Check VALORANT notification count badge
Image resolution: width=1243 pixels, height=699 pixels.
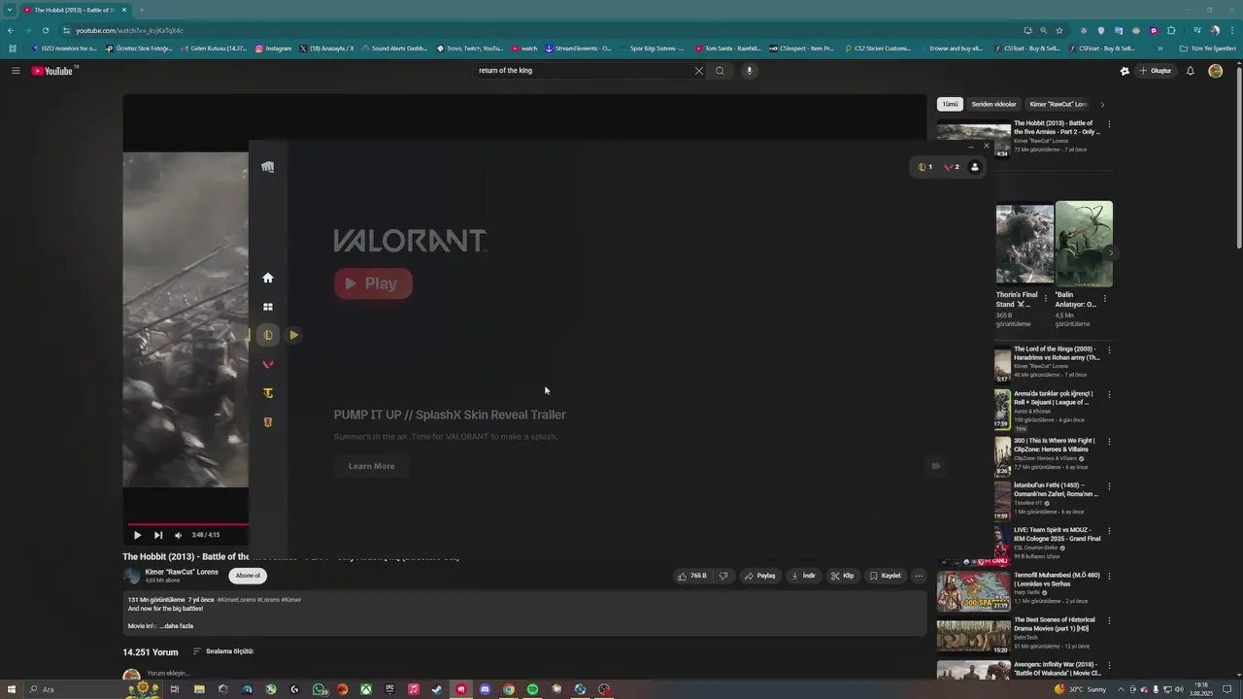(952, 167)
